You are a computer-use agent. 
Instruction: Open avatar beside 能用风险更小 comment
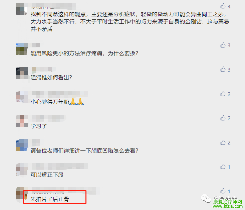22,49
